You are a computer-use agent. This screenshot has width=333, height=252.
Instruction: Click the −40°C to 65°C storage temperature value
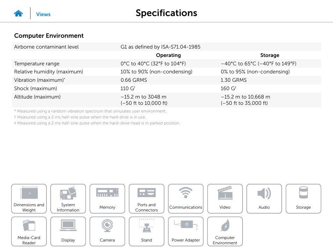258,64
